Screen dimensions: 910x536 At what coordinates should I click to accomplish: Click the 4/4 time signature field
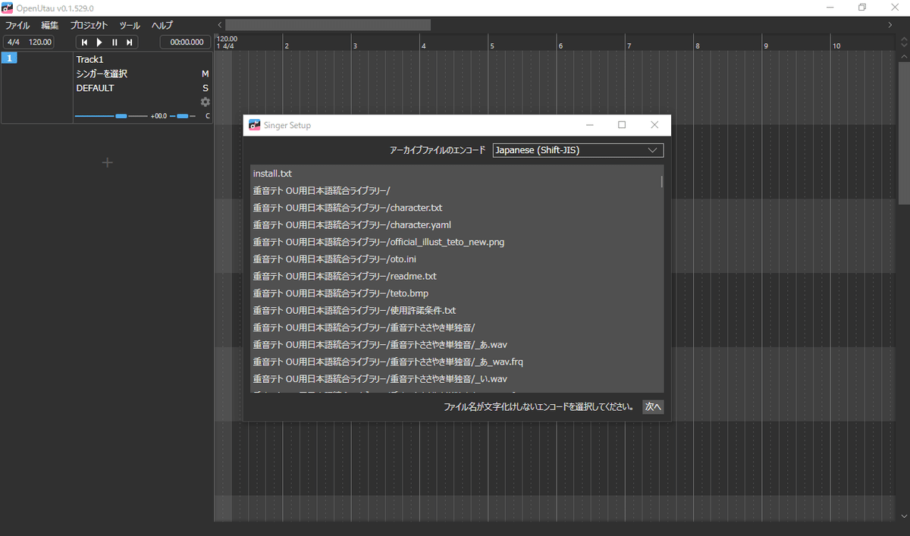pos(13,42)
